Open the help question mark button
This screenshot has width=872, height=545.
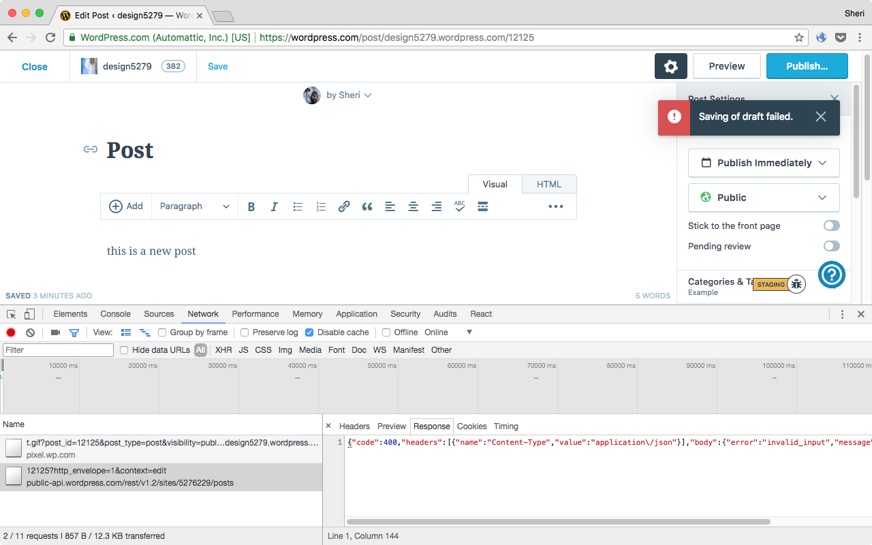click(832, 275)
